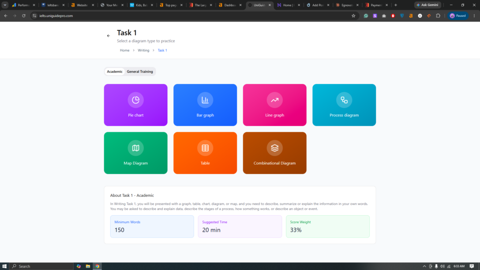480x270 pixels.
Task: Select the Academic toggle option
Action: click(x=114, y=72)
